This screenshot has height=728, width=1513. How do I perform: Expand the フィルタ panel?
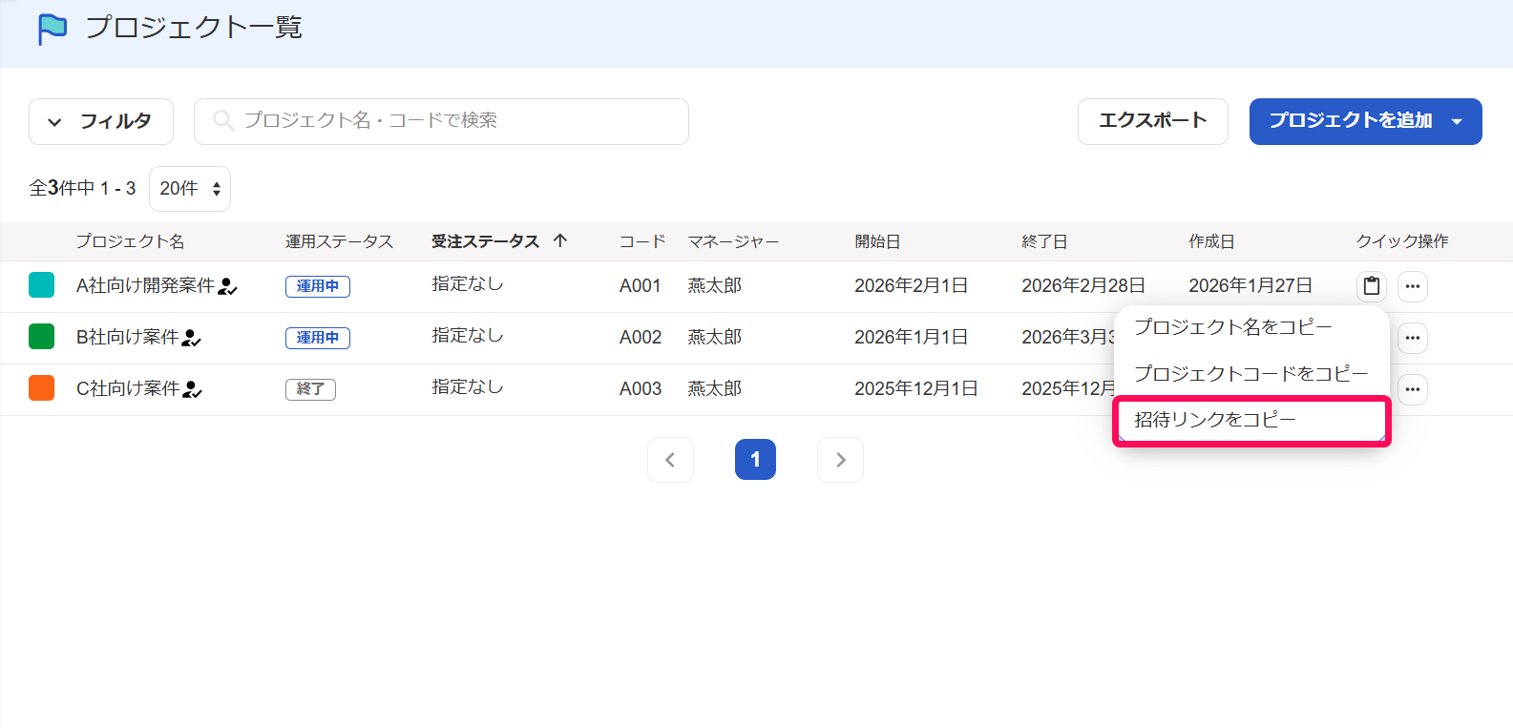101,121
